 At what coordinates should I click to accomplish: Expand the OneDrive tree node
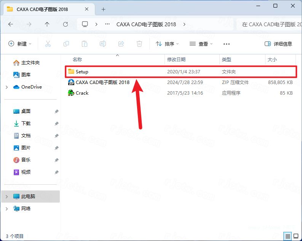(x=7, y=87)
